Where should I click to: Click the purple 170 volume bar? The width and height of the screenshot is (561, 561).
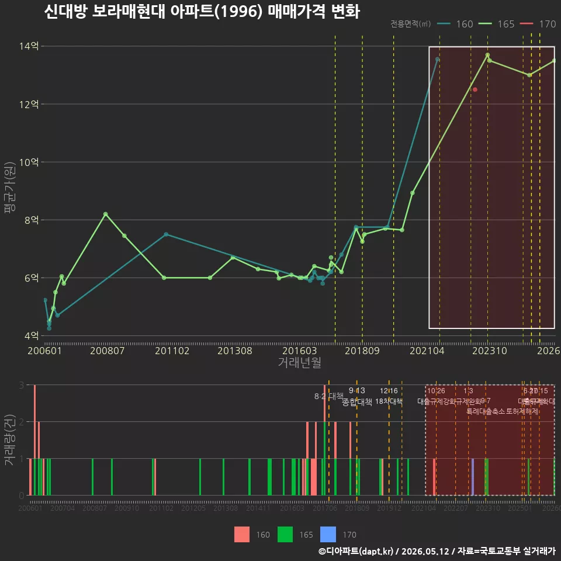click(x=473, y=477)
